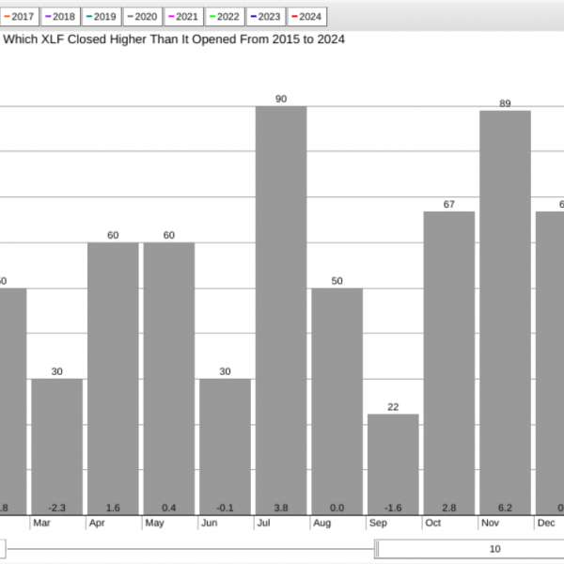Click the October bar showing 67
The image size is (564, 564).
(449, 363)
